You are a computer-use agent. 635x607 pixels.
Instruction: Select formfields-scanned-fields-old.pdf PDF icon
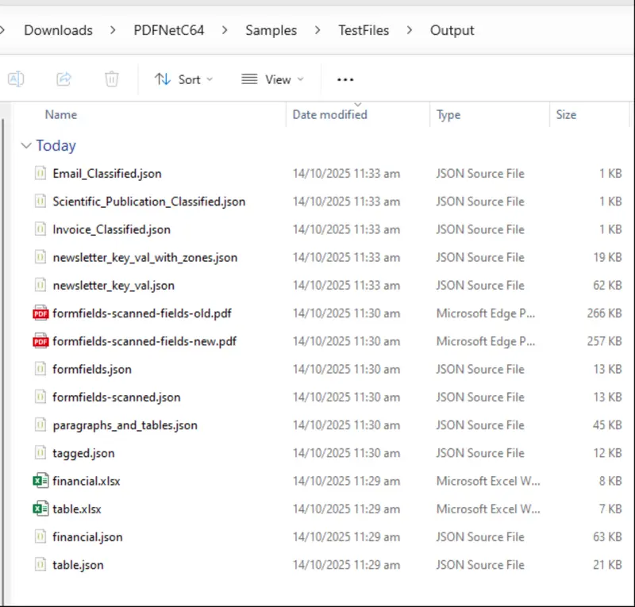click(40, 313)
